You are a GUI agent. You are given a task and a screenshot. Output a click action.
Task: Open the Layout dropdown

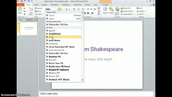(39, 8)
